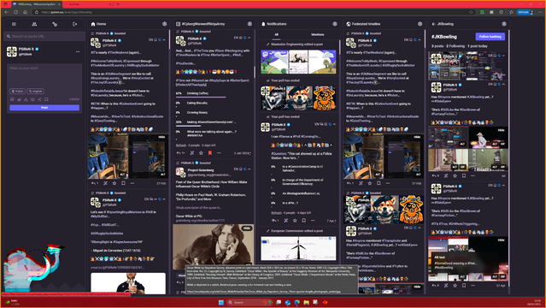Open the community people icon in navigation
Screen dimensions: 546x308
(34, 24)
